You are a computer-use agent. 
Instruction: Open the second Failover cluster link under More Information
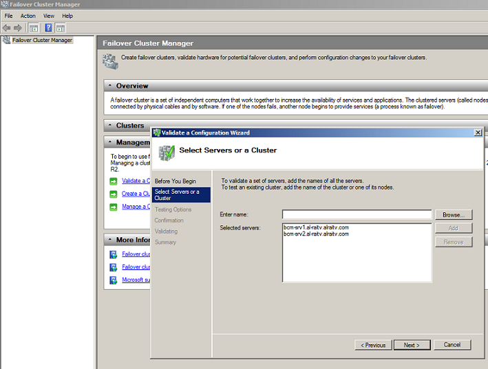(136, 267)
